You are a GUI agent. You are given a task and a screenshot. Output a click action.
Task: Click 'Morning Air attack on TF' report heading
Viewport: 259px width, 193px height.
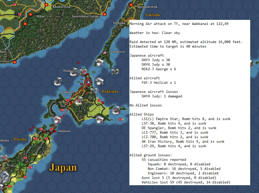pos(179,24)
